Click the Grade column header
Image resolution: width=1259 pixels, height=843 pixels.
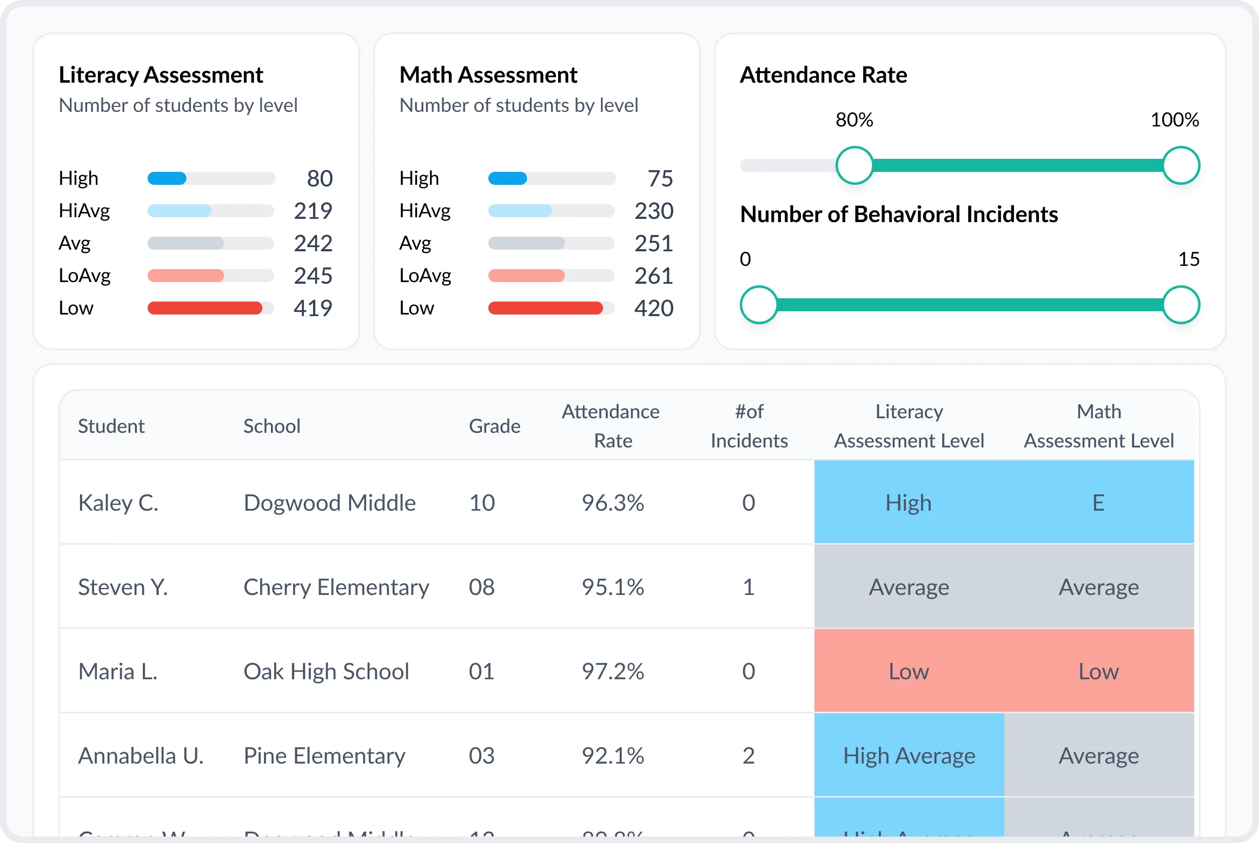pyautogui.click(x=494, y=426)
